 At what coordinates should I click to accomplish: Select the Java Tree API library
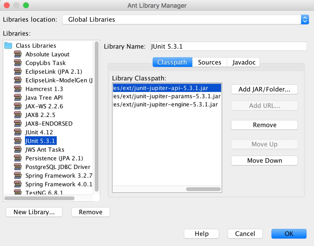pyautogui.click(x=44, y=98)
